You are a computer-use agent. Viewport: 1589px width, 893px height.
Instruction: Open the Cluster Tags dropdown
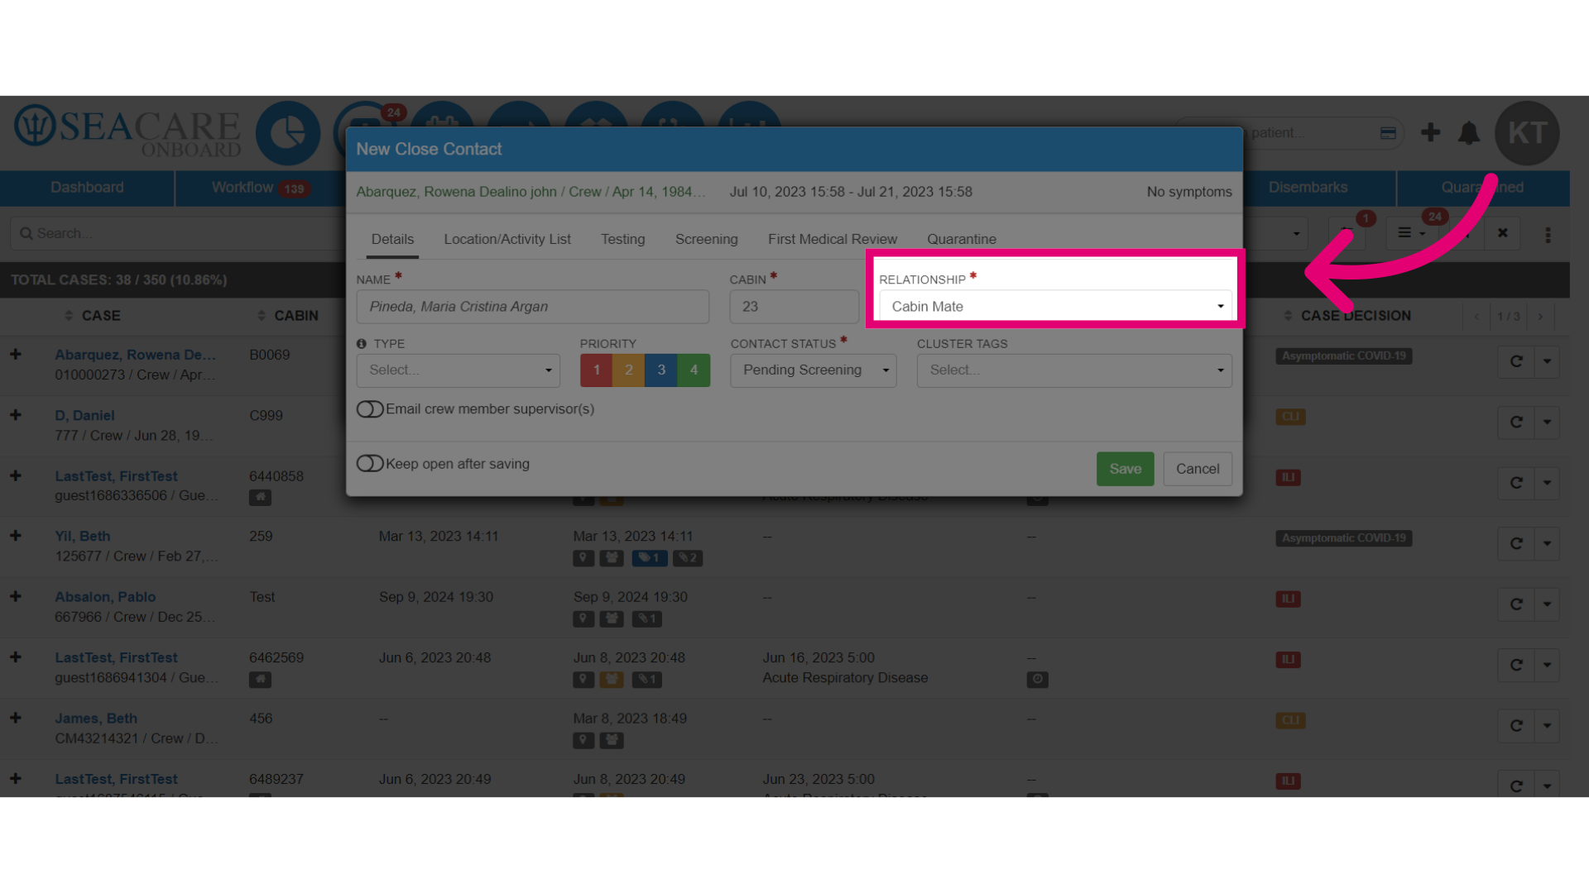click(1073, 370)
